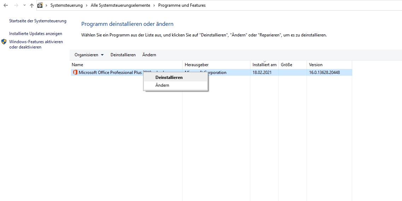Image resolution: width=402 pixels, height=201 pixels.
Task: Expand chevron before Systemsteuerung breadcrumb
Action: pyautogui.click(x=46, y=5)
